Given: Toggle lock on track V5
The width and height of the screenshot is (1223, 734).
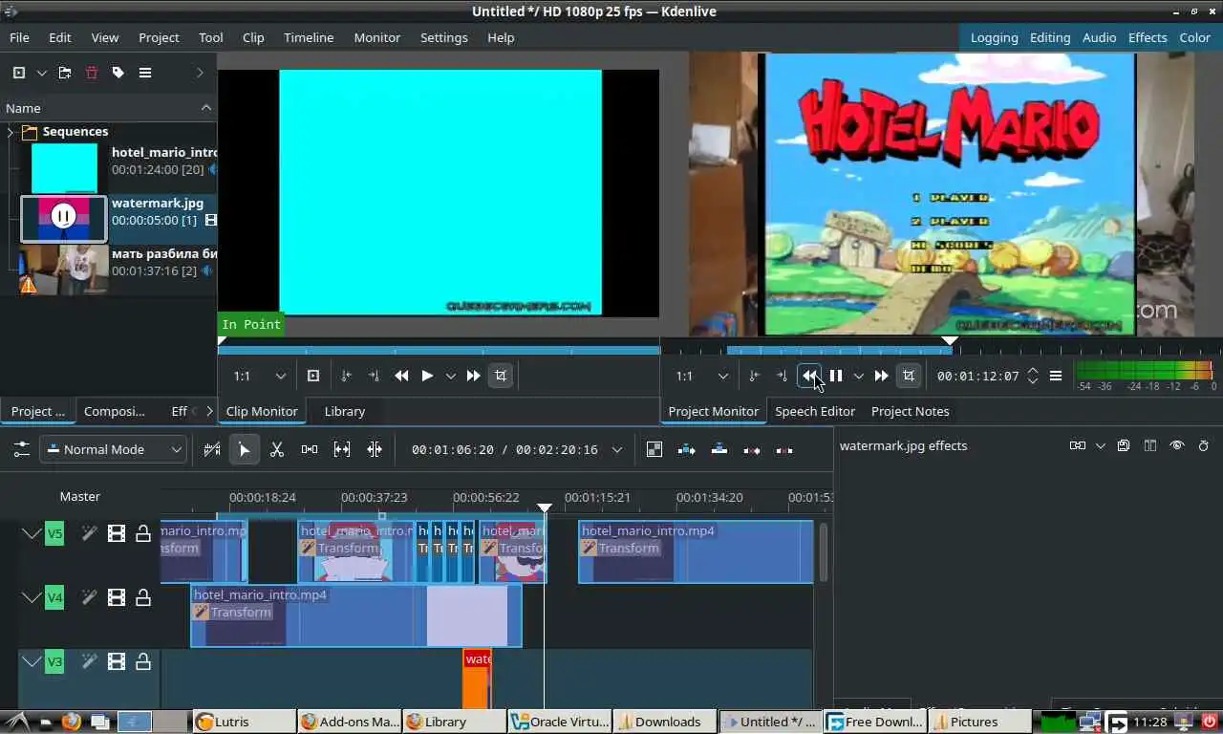Looking at the screenshot, I should [143, 533].
